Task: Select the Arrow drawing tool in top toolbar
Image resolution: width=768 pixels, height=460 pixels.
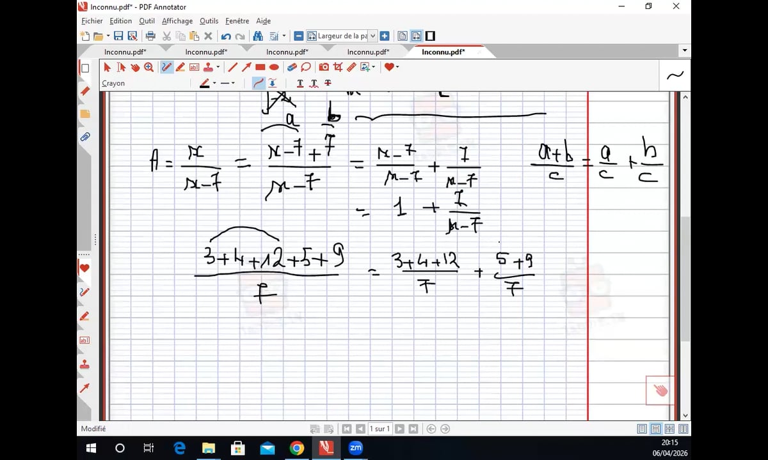Action: (x=246, y=67)
